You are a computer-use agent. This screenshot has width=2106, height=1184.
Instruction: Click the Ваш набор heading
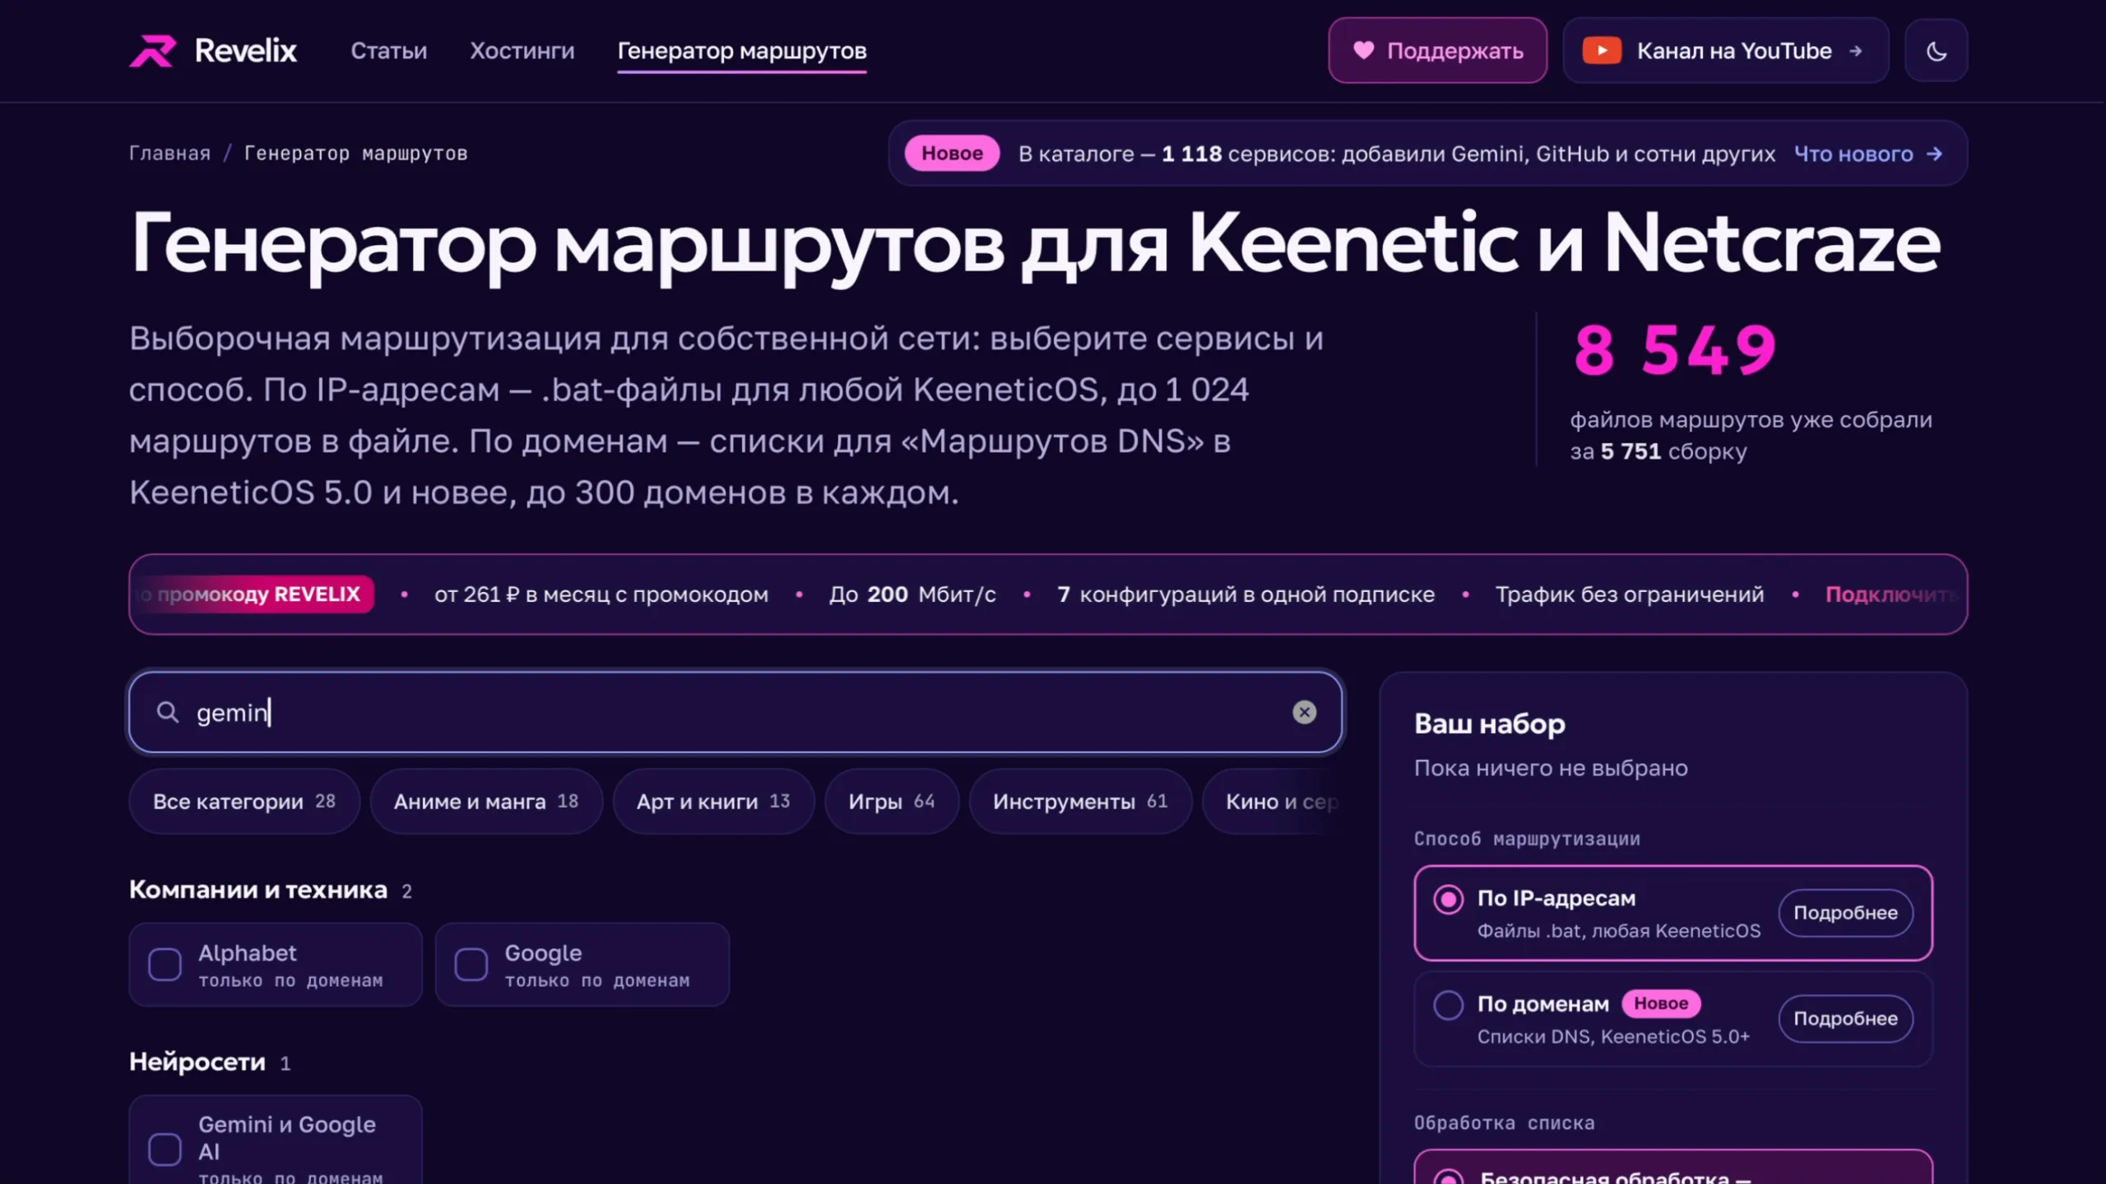point(1490,724)
